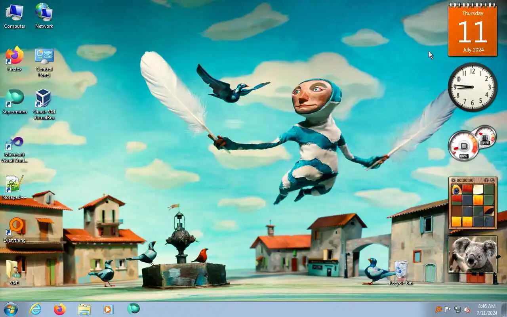Screen dimensions: 507x317
Task: Select the Oracle VM VirtualBox shortcut
Action: click(x=44, y=104)
